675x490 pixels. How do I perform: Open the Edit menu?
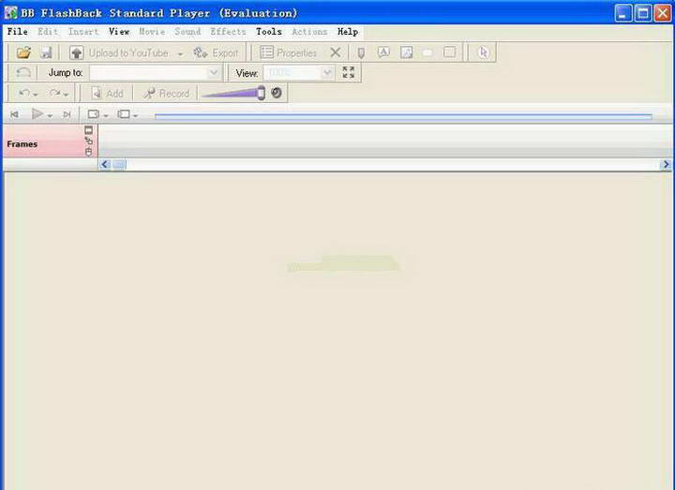[x=48, y=32]
